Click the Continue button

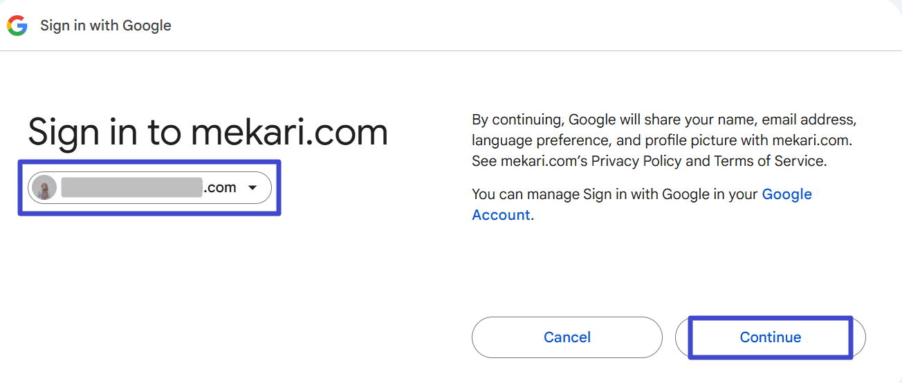click(771, 337)
